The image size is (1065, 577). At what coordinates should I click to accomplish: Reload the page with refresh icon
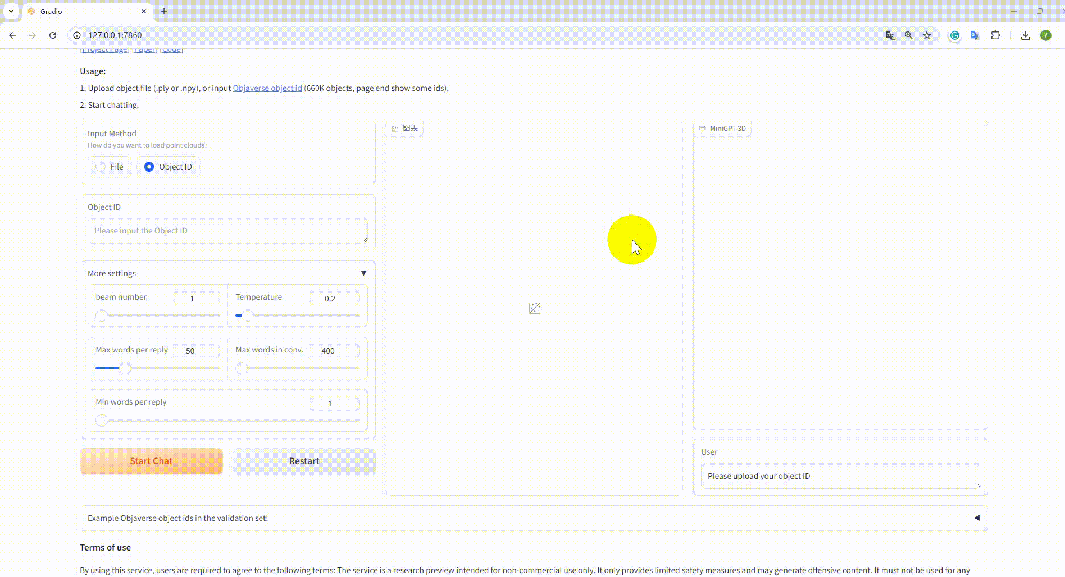coord(53,35)
